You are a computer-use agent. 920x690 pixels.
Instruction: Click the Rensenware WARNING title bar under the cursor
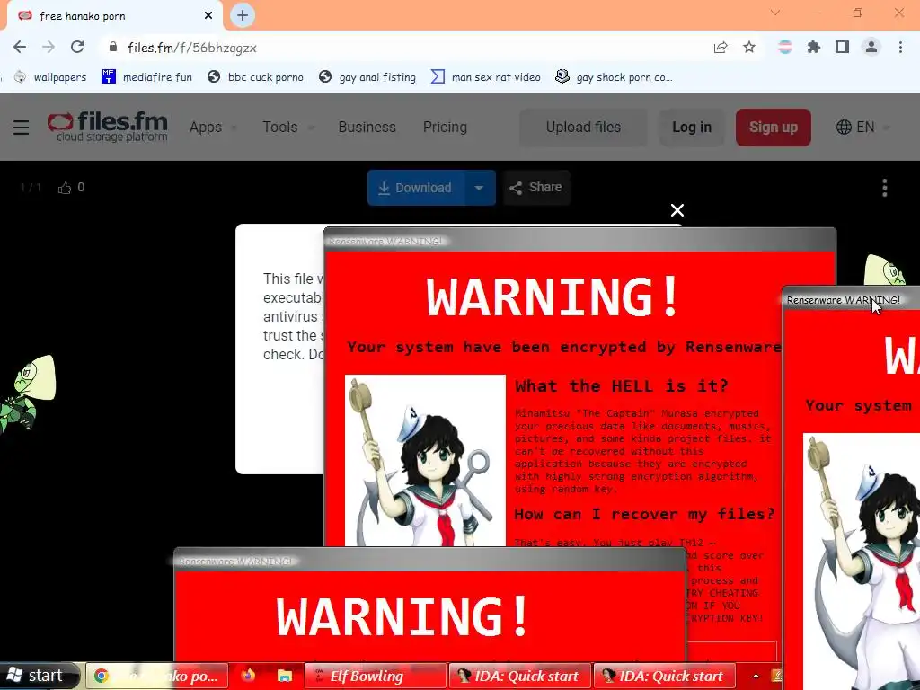pos(851,300)
